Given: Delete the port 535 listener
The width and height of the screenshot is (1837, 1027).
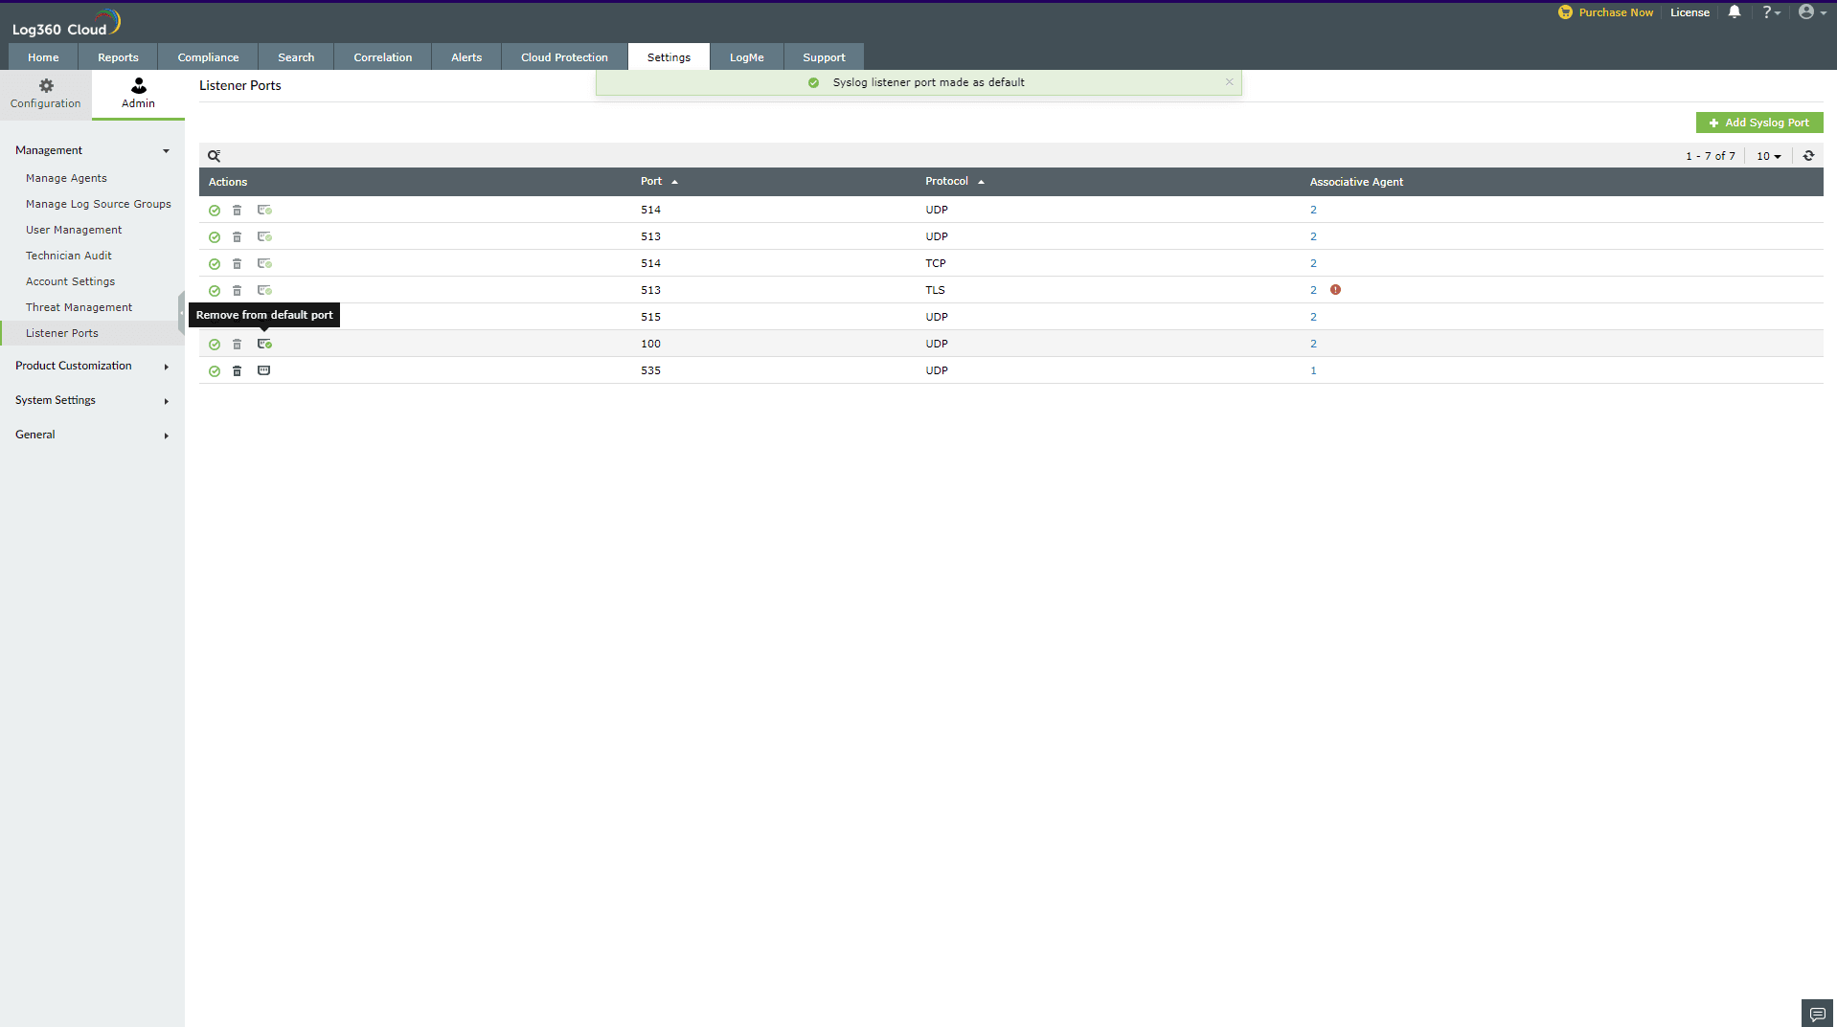Looking at the screenshot, I should click(237, 371).
